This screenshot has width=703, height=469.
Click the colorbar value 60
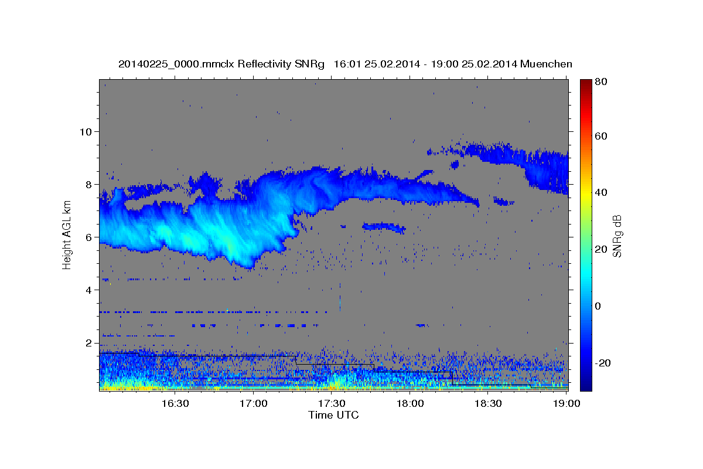point(600,136)
